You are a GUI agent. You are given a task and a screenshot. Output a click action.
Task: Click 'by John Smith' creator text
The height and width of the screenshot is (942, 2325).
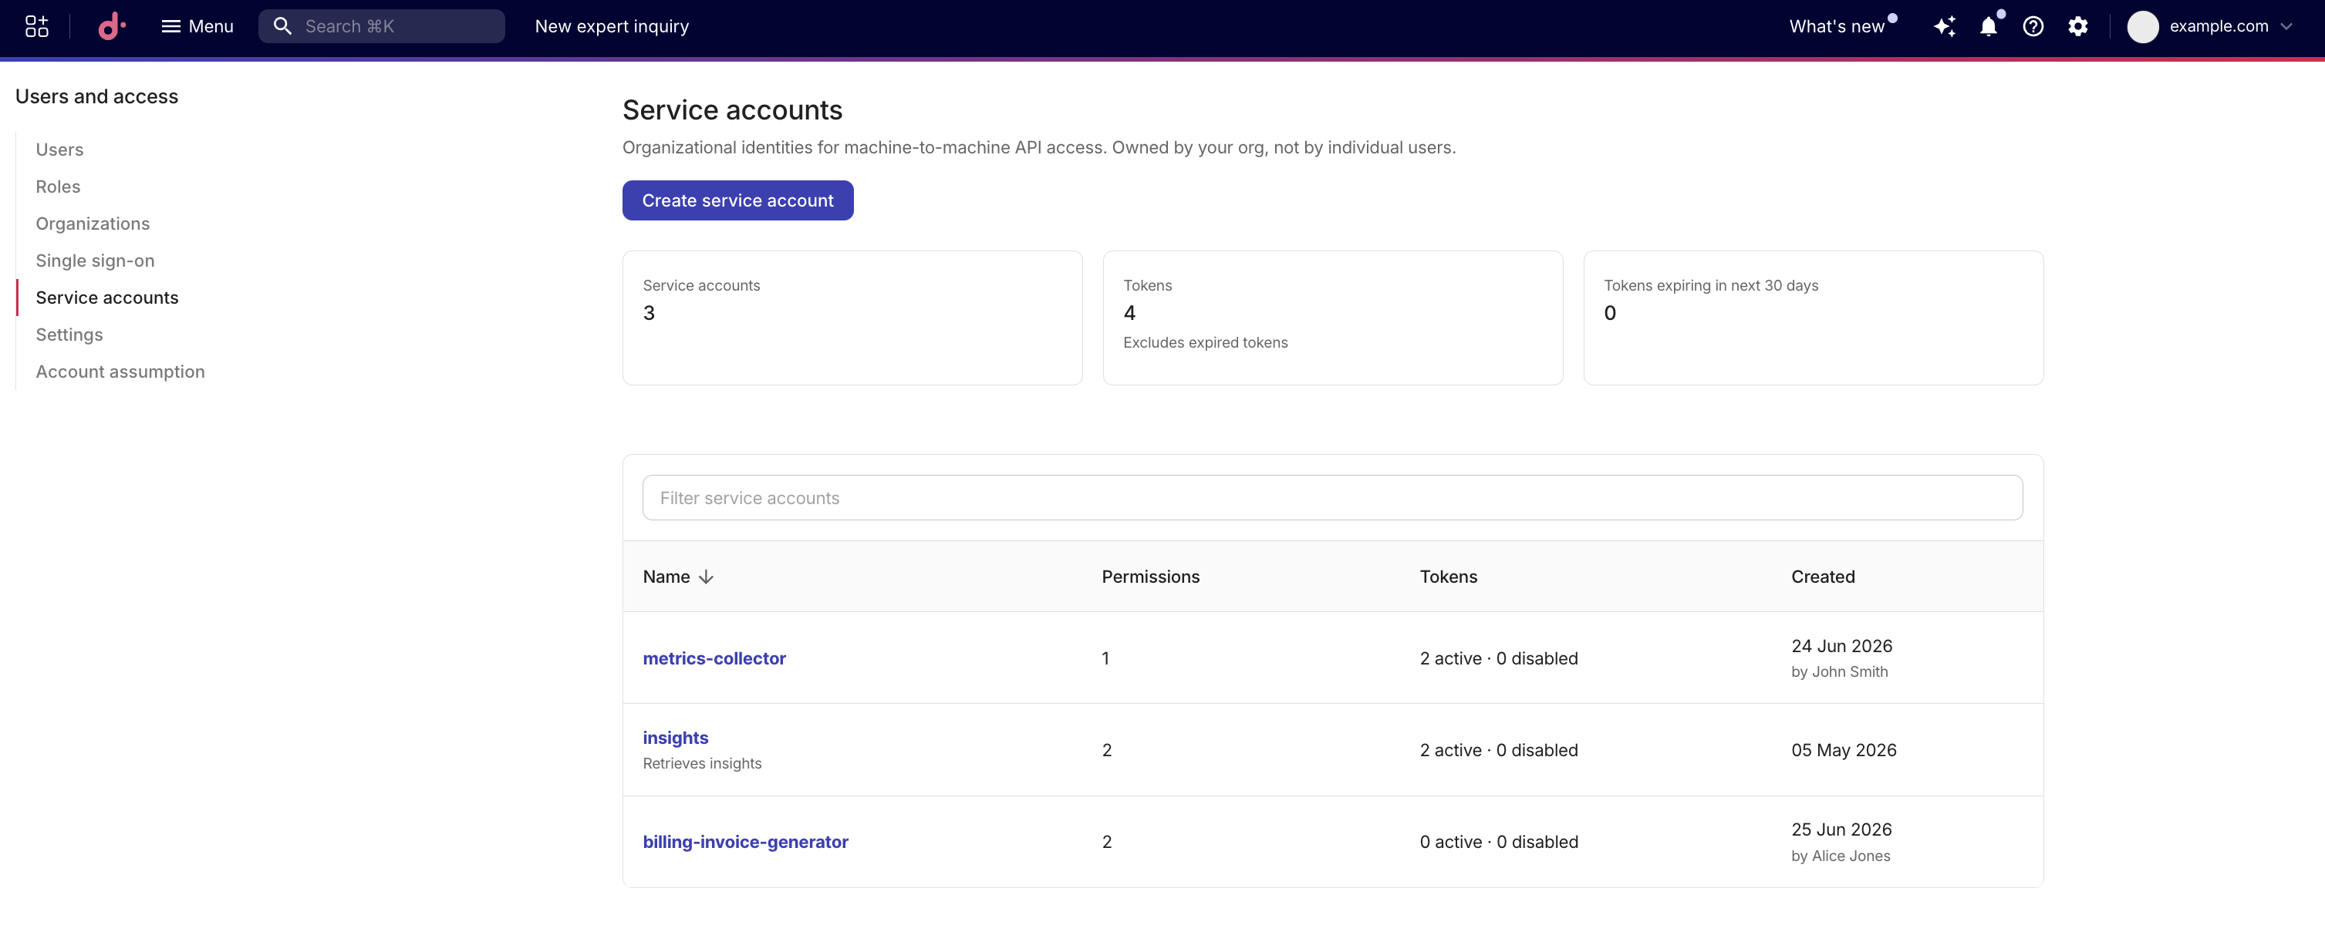pyautogui.click(x=1840, y=671)
